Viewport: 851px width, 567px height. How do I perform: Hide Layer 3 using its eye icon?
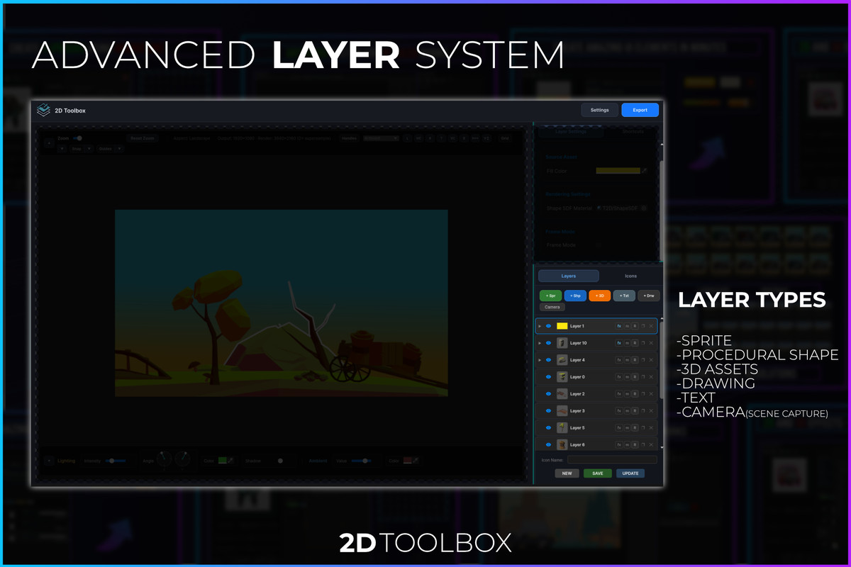coord(548,411)
